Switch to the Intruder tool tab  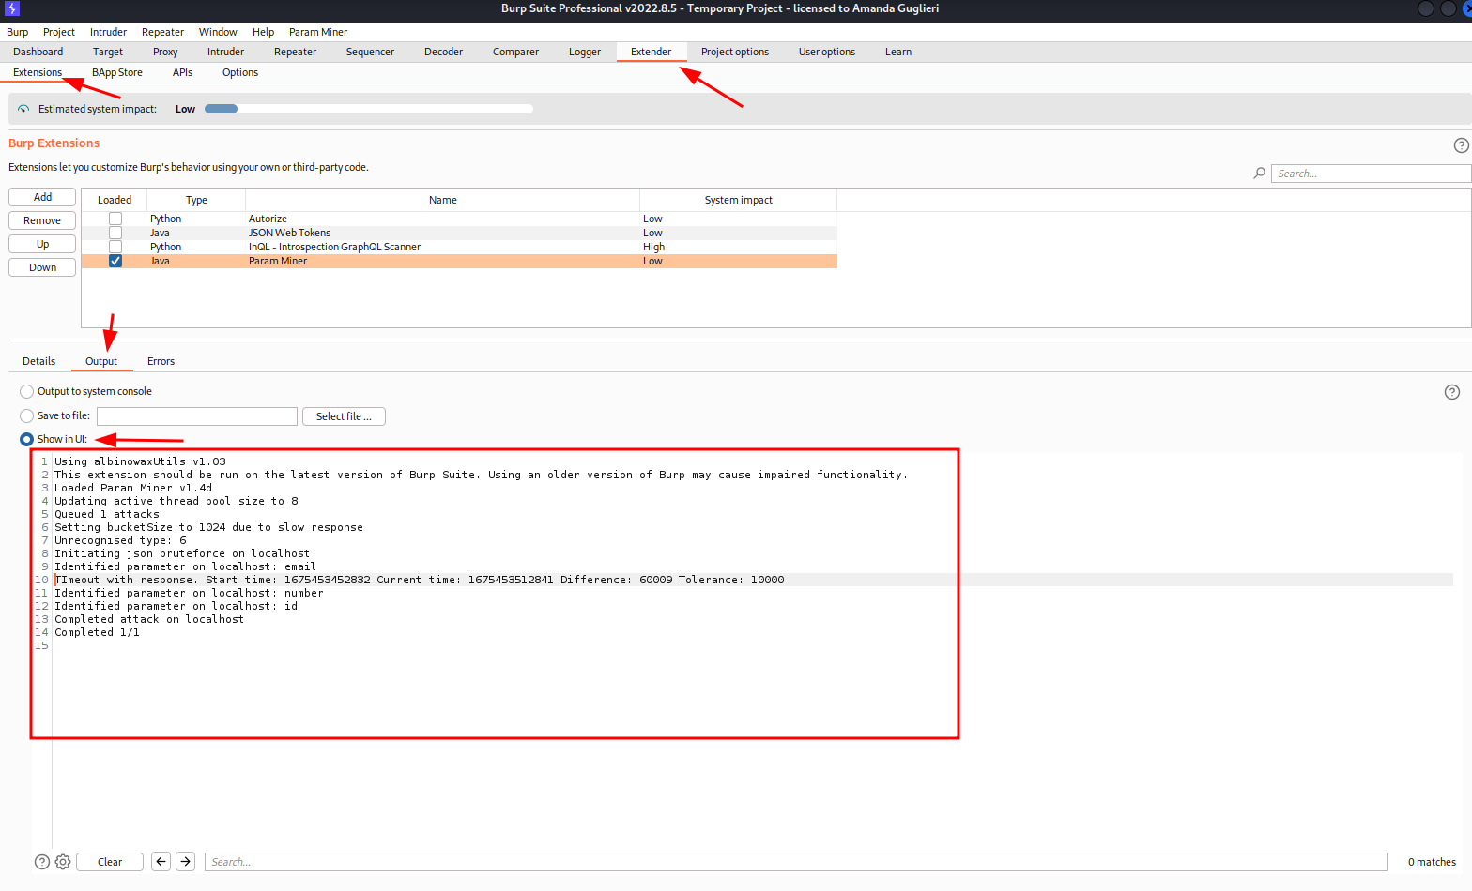coord(225,52)
